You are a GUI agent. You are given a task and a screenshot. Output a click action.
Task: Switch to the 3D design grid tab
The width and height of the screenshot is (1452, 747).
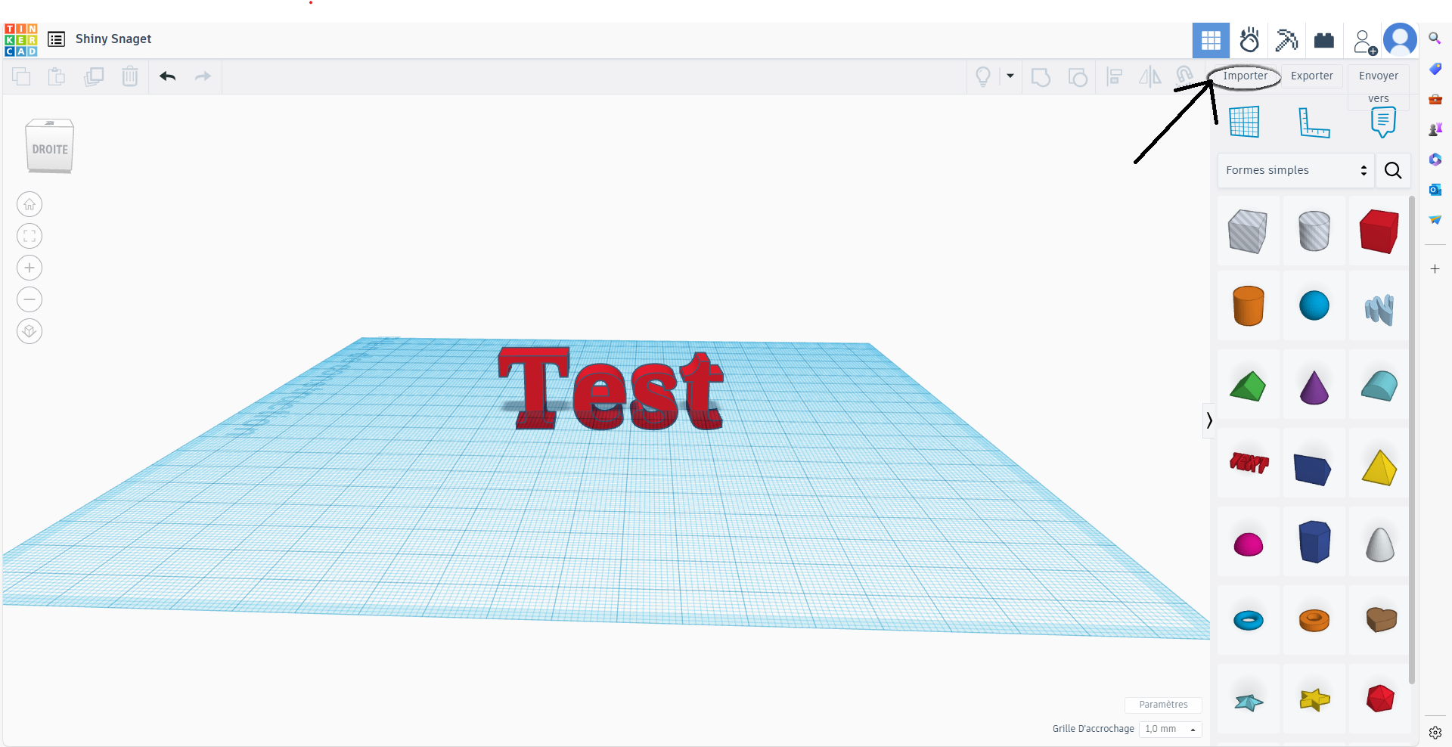point(1211,40)
